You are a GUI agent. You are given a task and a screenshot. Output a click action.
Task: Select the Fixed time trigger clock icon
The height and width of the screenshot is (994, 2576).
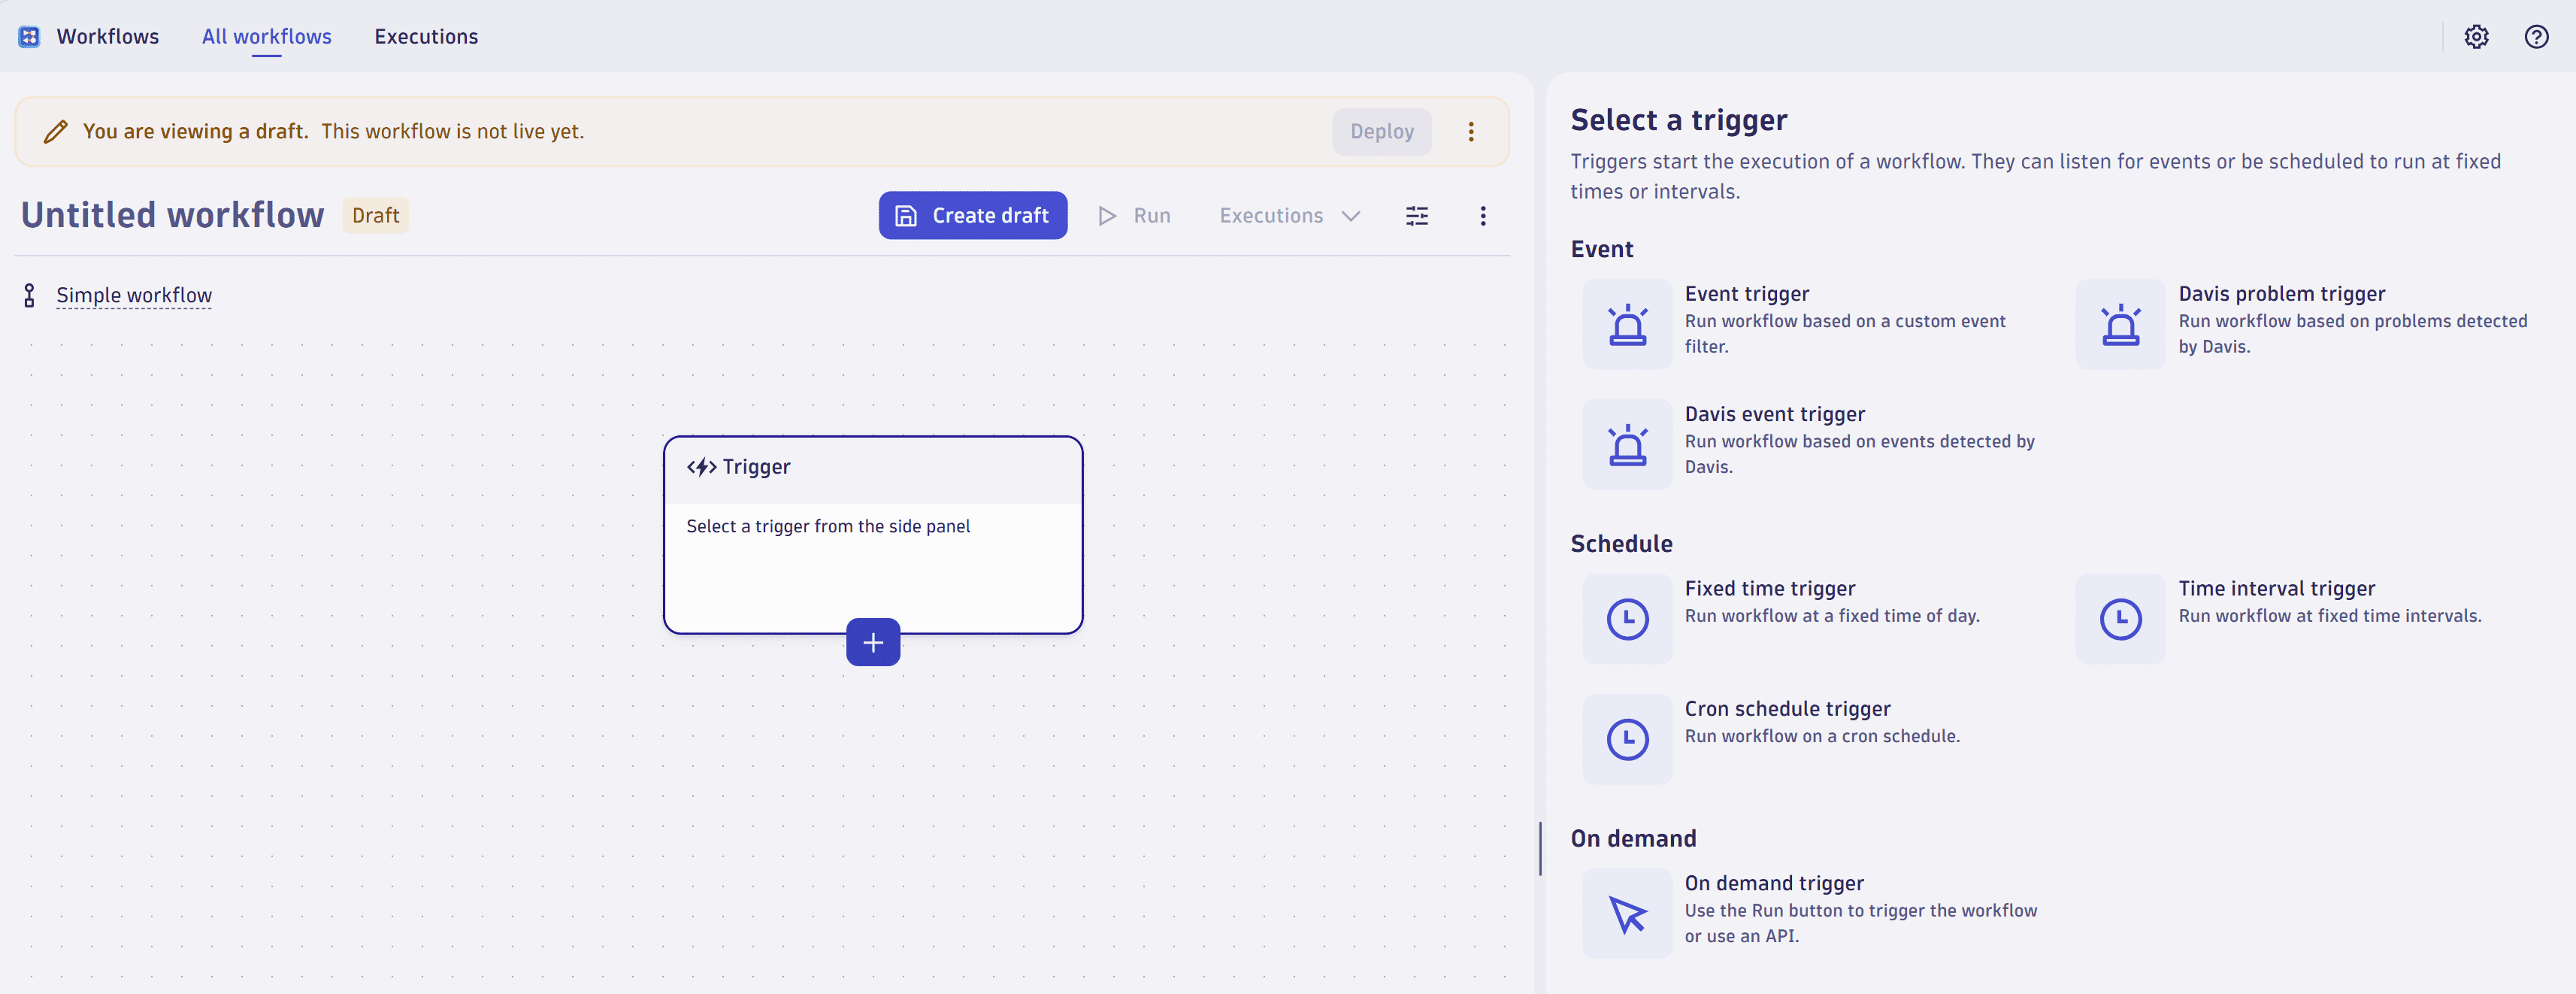pos(1627,619)
